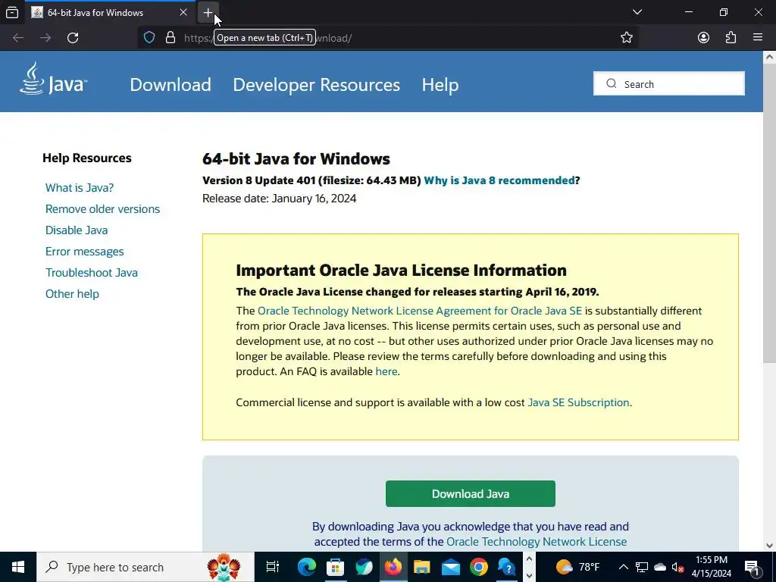Click the padlock site security icon
The image size is (776, 582).
(171, 38)
